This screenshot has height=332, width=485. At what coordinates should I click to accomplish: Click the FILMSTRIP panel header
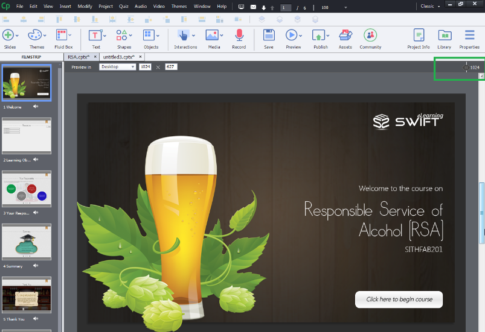tap(31, 57)
